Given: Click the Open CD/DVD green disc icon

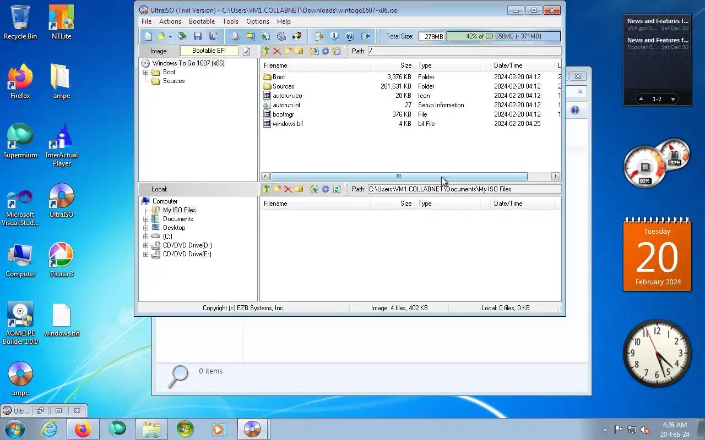Looking at the screenshot, I should (x=182, y=36).
